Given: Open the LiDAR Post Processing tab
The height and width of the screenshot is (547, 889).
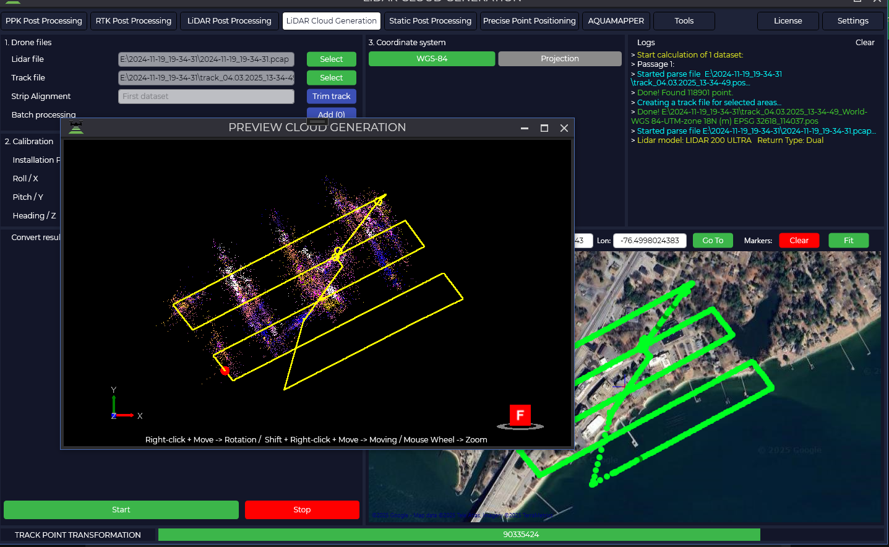Looking at the screenshot, I should pos(230,21).
